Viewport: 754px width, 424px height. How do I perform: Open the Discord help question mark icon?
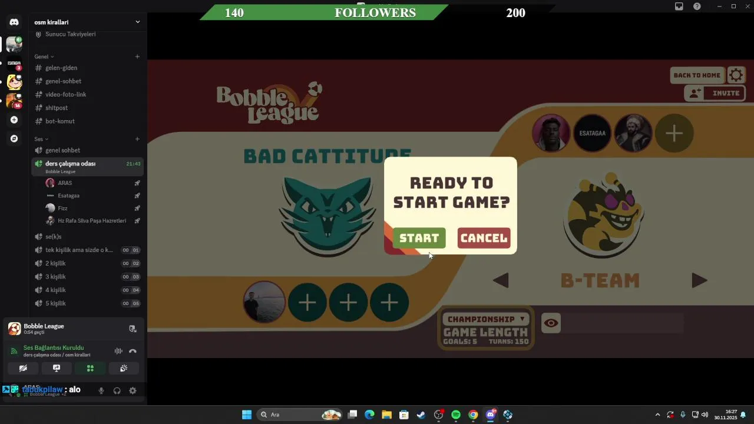tap(697, 6)
